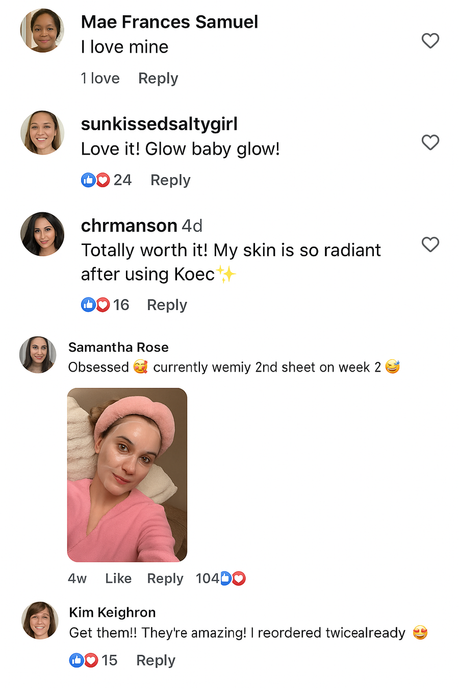Viewport: 459px width, 689px height.
Task: Reply to Mae Frances Samuel's comment
Action: [x=158, y=79]
